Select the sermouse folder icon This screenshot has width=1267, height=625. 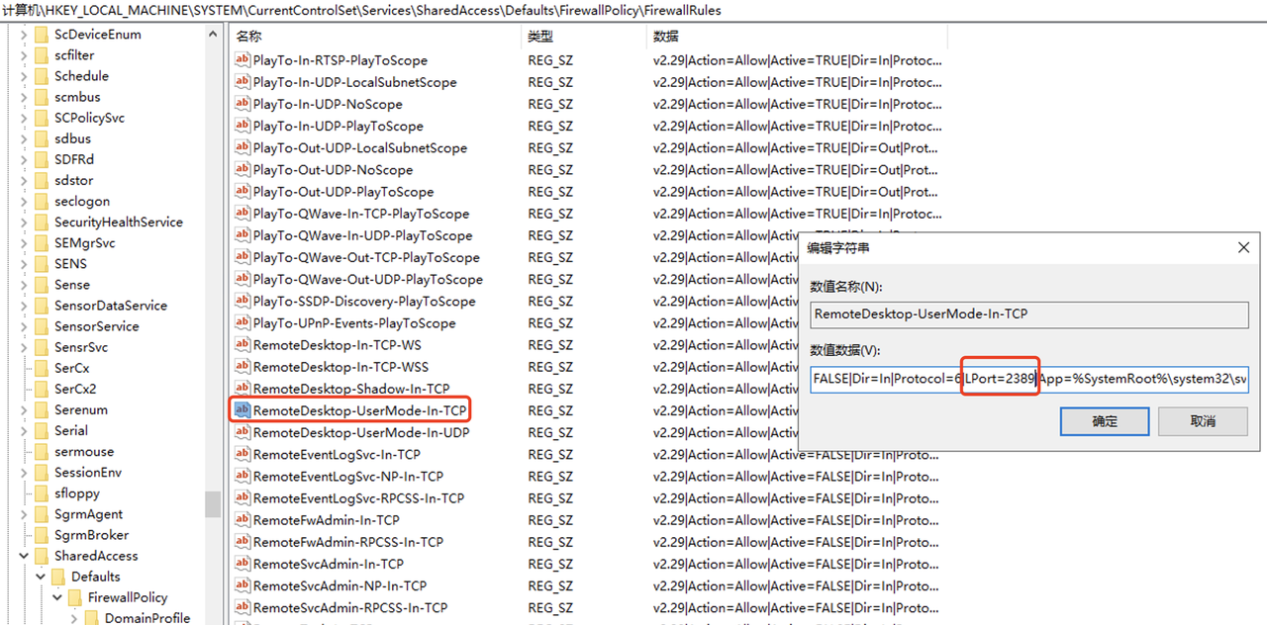pyautogui.click(x=41, y=452)
